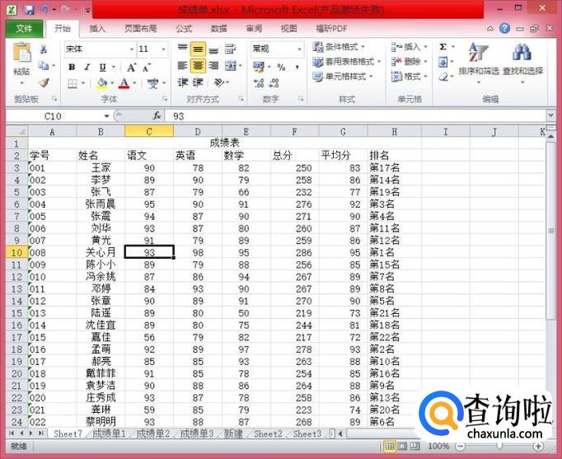
Task: Toggle bold formatting
Action: pos(72,67)
